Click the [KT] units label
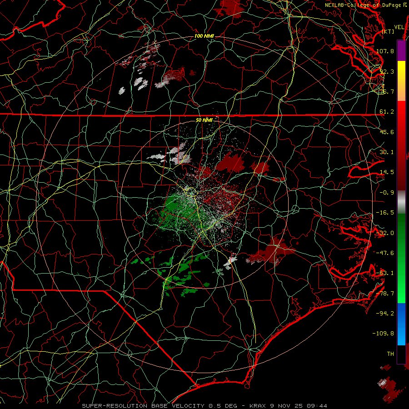This screenshot has height=409, width=409. click(388, 31)
